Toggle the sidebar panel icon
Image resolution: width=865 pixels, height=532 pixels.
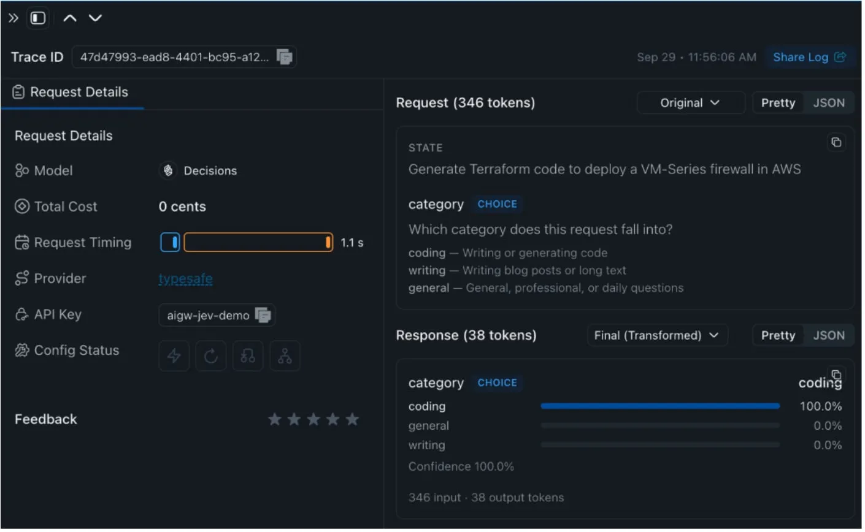pos(38,18)
